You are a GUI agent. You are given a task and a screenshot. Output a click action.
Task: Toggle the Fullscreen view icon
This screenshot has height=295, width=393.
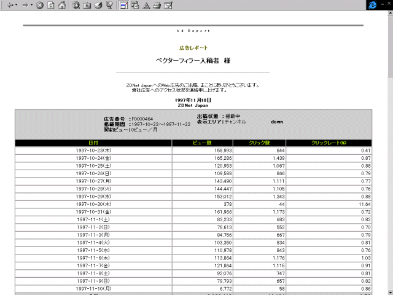[x=123, y=6]
